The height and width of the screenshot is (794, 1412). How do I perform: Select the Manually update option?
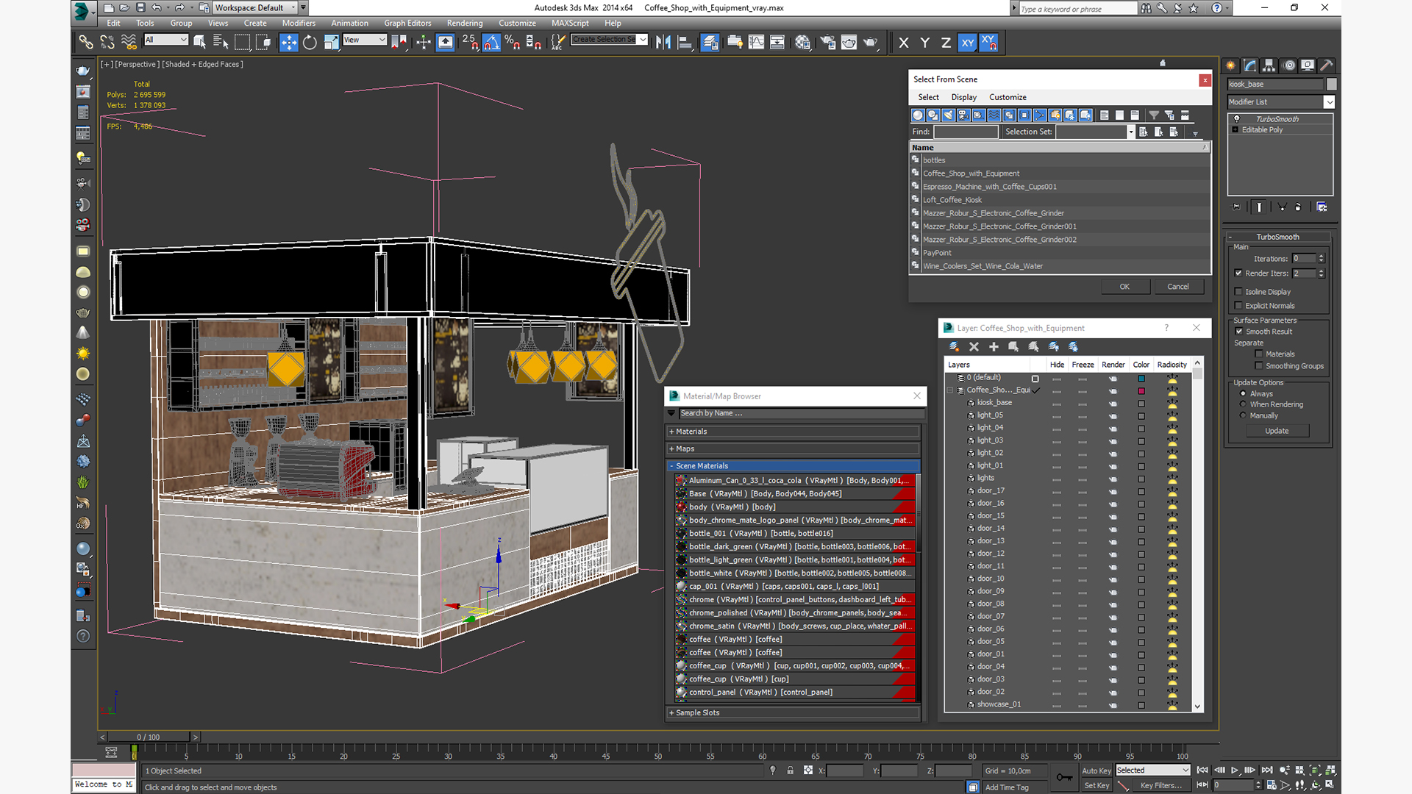(x=1244, y=415)
